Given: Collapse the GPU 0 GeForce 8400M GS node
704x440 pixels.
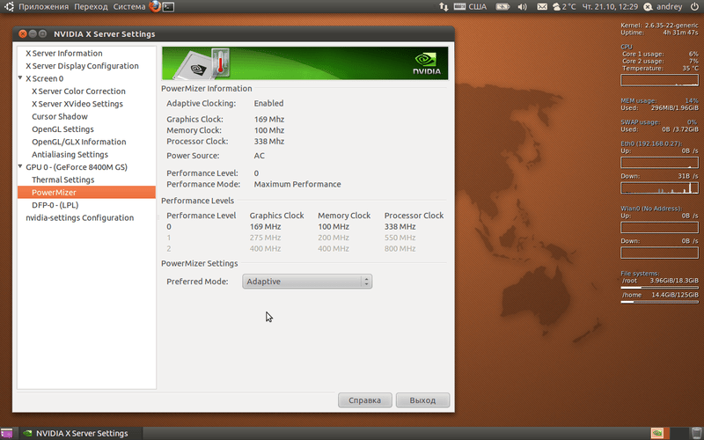Looking at the screenshot, I should tap(20, 167).
